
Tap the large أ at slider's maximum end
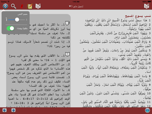(x=6, y=20)
